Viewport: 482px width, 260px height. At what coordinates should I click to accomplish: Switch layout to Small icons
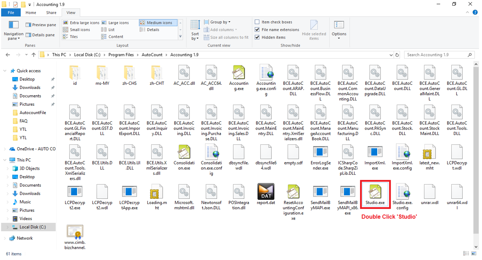pos(77,30)
